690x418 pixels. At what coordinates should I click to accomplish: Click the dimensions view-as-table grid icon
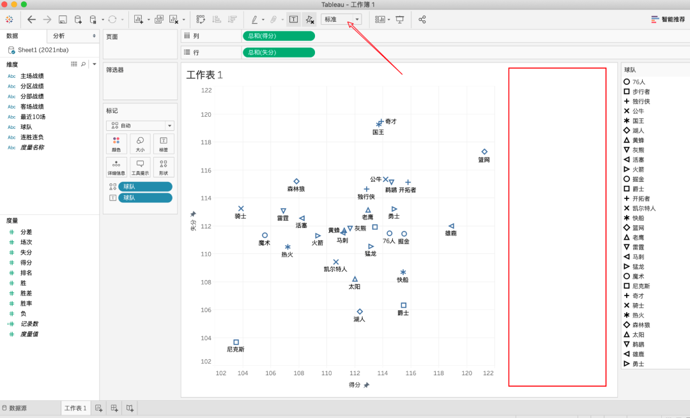(74, 64)
